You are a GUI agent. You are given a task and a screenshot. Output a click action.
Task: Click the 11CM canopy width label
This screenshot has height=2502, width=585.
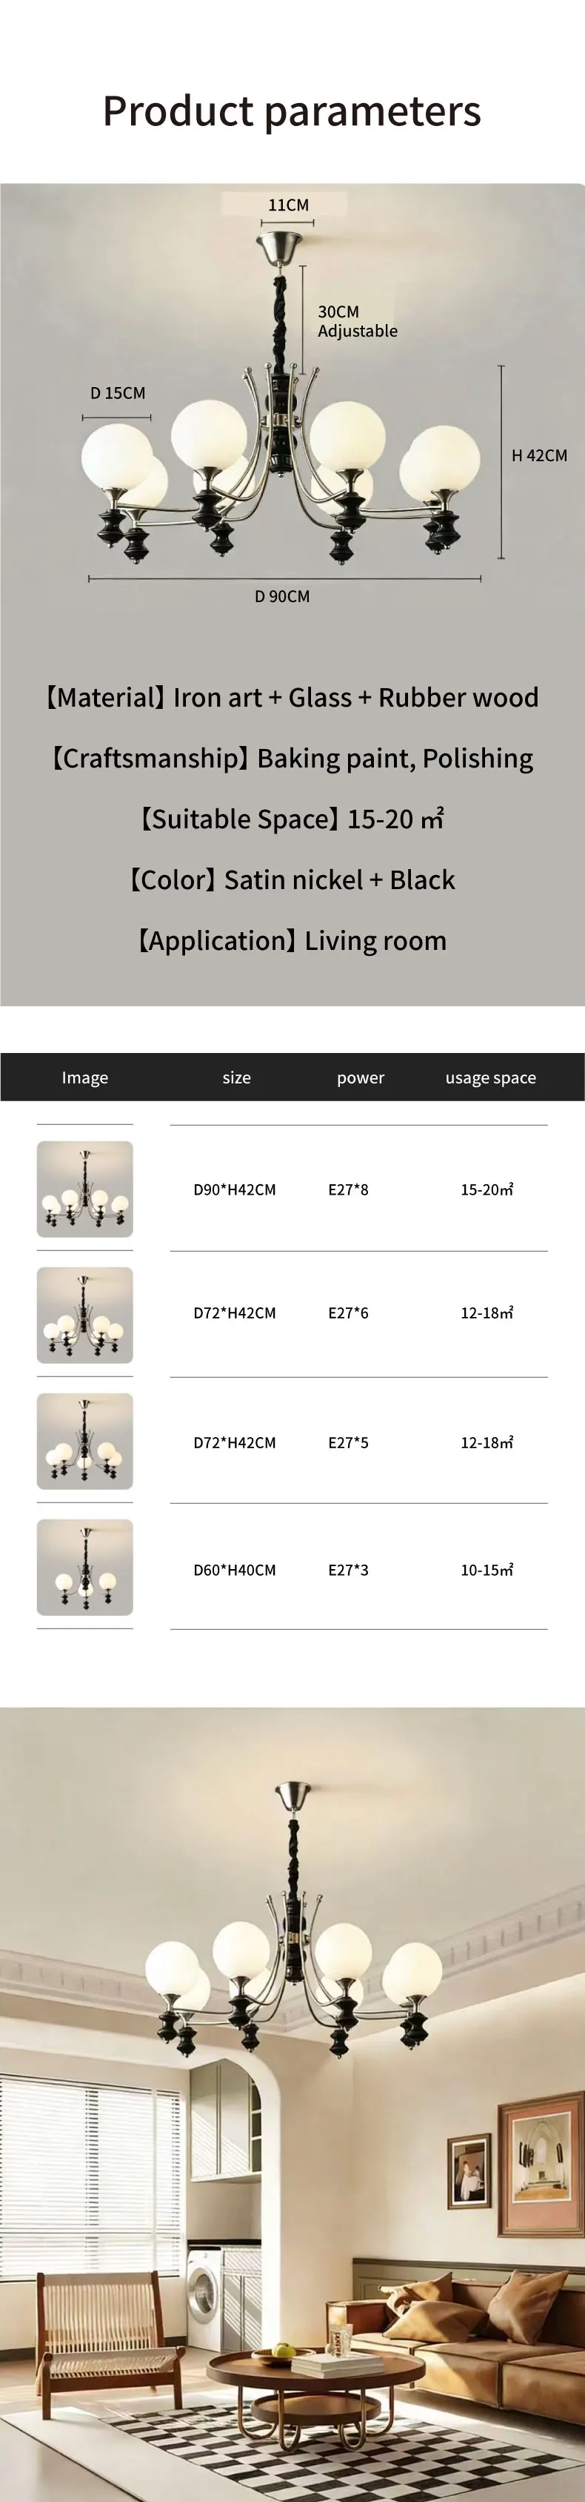pyautogui.click(x=288, y=205)
